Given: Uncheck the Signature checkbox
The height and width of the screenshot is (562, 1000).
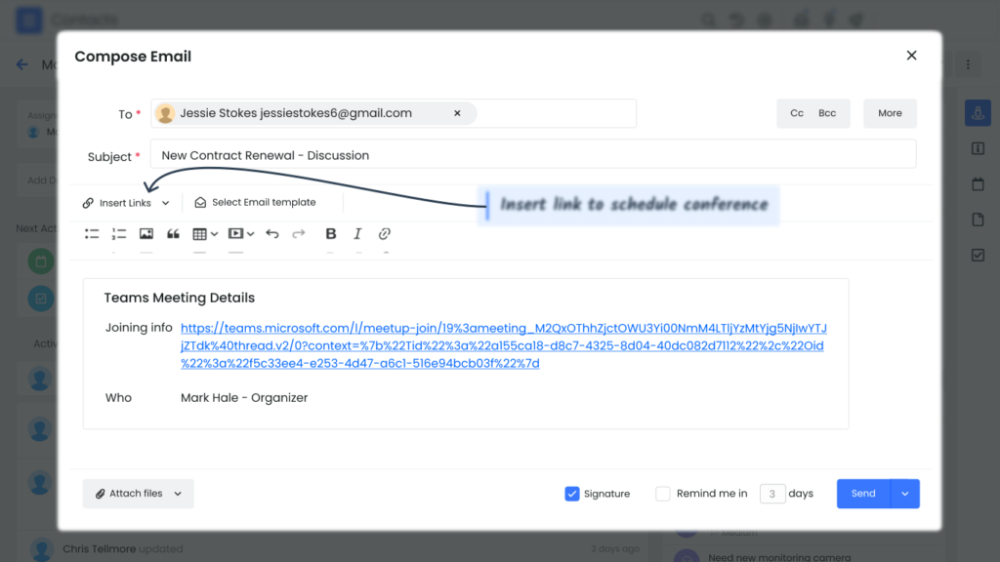Looking at the screenshot, I should [x=572, y=494].
